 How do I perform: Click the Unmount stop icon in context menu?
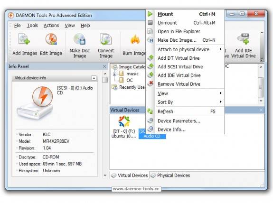[x=150, y=23]
